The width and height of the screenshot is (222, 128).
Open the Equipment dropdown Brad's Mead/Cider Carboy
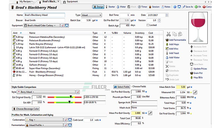(x=42, y=25)
